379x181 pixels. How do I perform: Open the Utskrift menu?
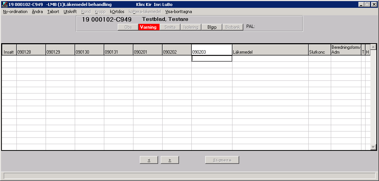click(x=70, y=12)
